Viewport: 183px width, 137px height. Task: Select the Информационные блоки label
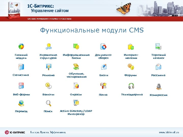click(x=76, y=57)
